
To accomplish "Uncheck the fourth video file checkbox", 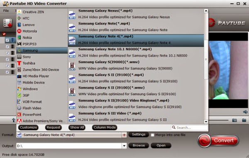I will pyautogui.click(x=7, y=59).
